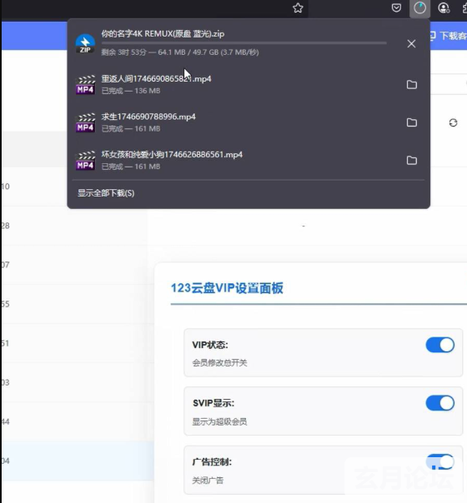Click MP4 icon beside 求生 file
The image size is (467, 503).
click(x=85, y=122)
